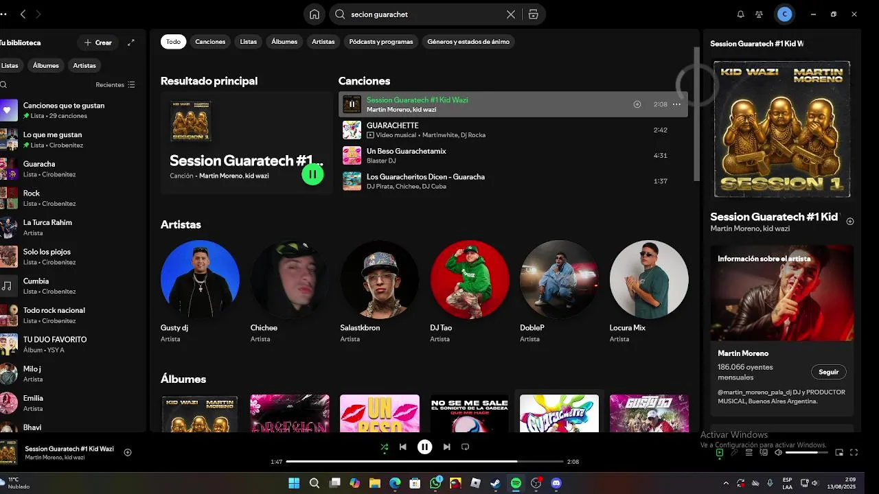This screenshot has height=494, width=879.
Task: Select the Artistas search filter tab
Action: [x=323, y=42]
